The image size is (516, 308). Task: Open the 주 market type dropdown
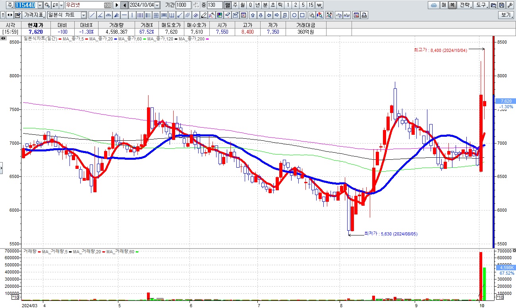click(x=10, y=5)
